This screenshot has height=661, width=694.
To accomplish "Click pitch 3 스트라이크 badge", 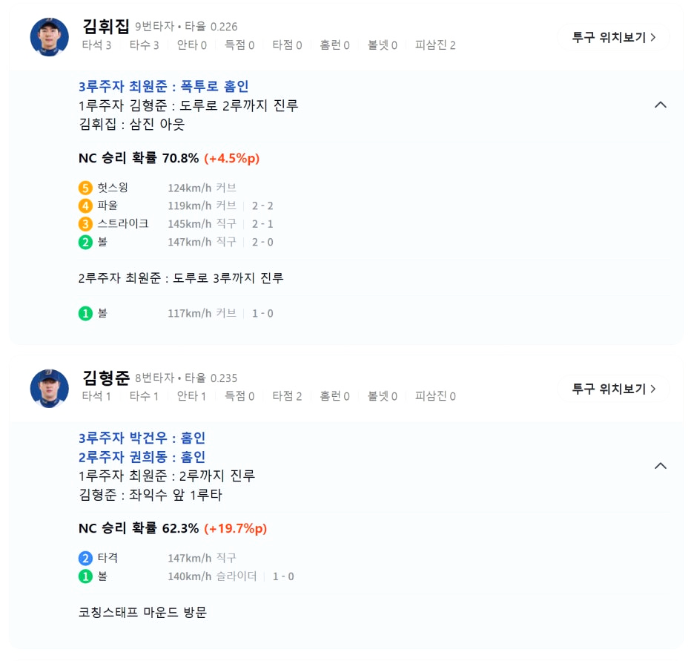I will point(85,223).
